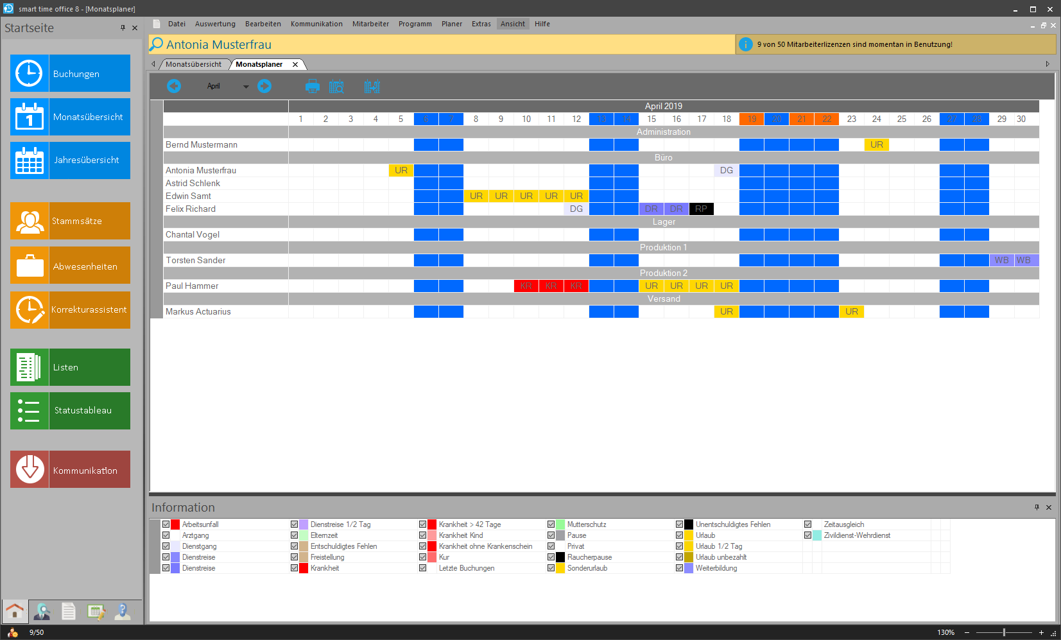Viewport: 1061px width, 640px height.
Task: Switch to the Monatsübersicht tab
Action: pos(193,64)
